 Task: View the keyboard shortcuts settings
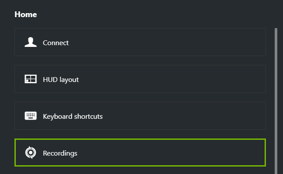(x=140, y=116)
